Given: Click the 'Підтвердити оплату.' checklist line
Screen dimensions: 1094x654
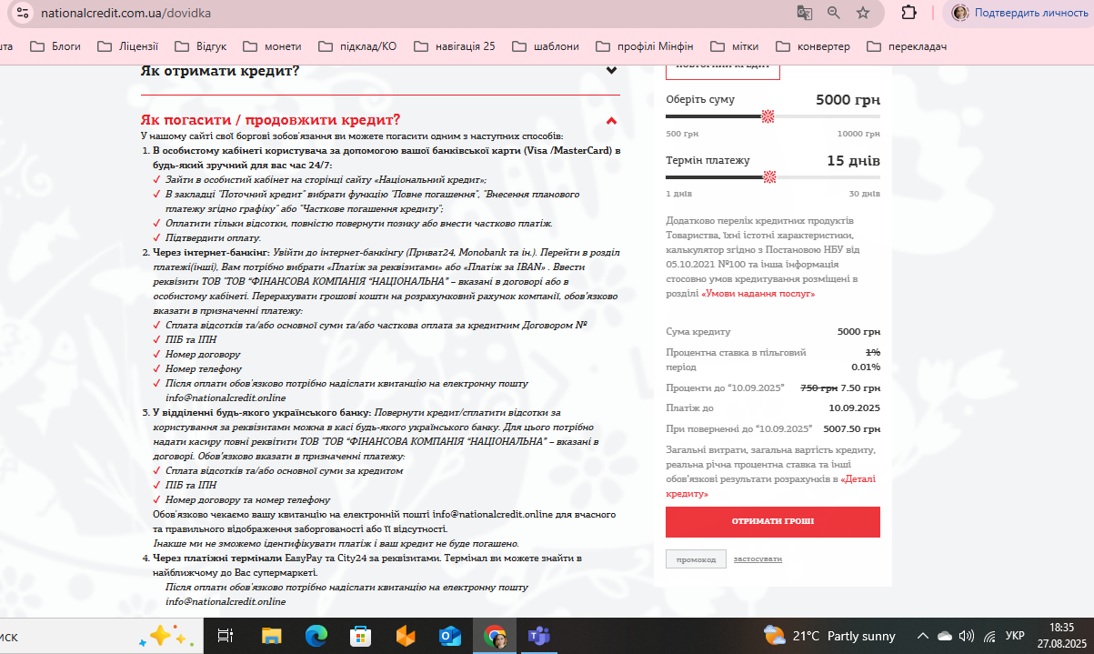Looking at the screenshot, I should [x=213, y=238].
